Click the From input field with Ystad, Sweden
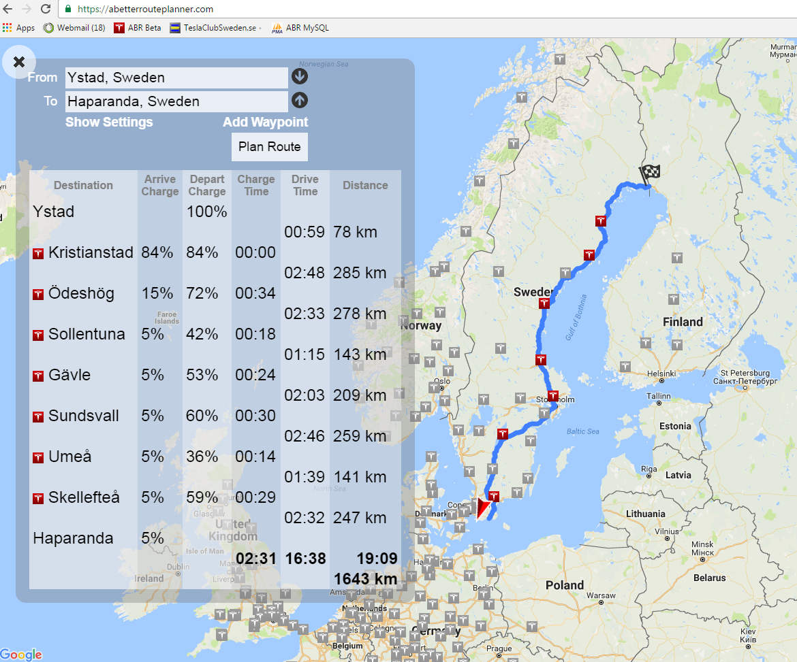The height and width of the screenshot is (662, 797). tap(176, 78)
